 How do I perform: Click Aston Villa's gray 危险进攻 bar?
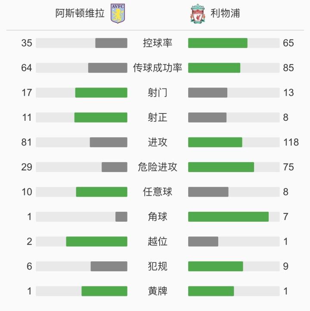click(115, 167)
